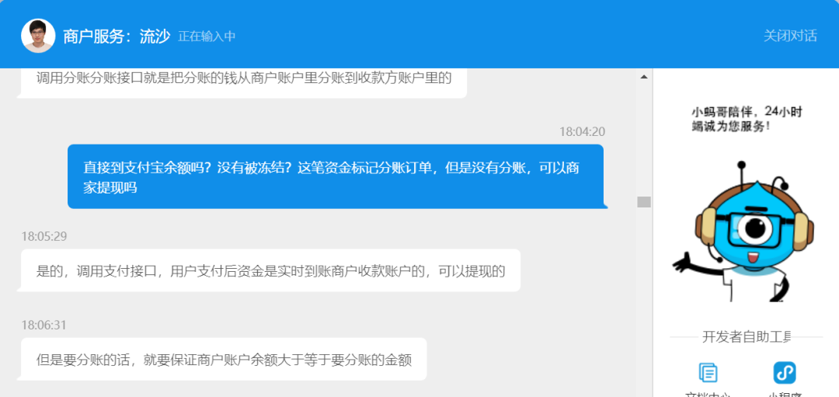Click the 小蚂哥 mascot illustration
The image size is (839, 397).
tap(743, 232)
